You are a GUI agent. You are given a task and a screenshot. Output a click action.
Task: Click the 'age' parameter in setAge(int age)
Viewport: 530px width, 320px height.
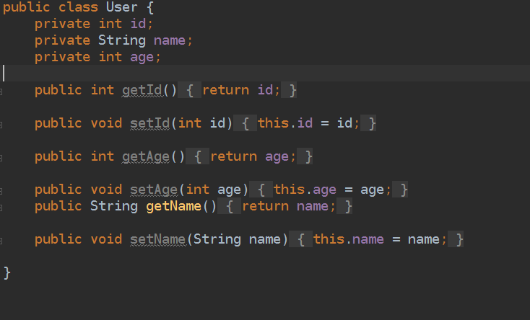point(229,190)
